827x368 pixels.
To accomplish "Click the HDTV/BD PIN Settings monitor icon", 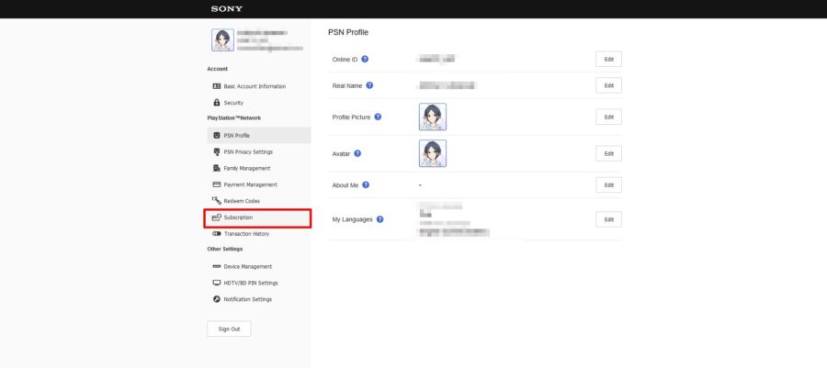I will pyautogui.click(x=216, y=283).
